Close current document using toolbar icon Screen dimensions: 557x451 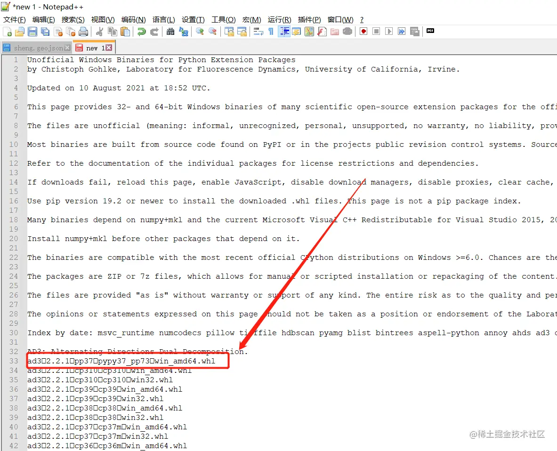pos(58,32)
